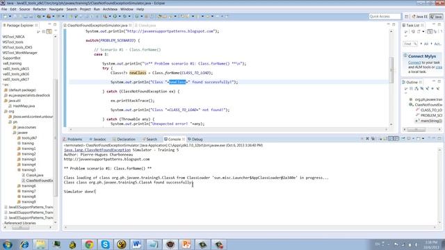Image resolution: width=445 pixels, height=250 pixels.
Task: Switch to the Java EE perspective
Action: pyautogui.click(x=420, y=17)
